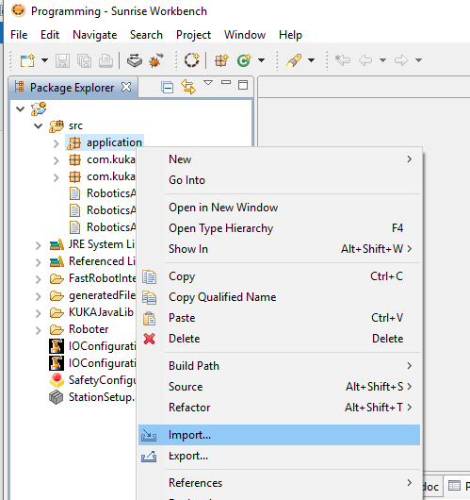Screen dimensions: 470x500
Task: Select the application package
Action: tap(105, 142)
